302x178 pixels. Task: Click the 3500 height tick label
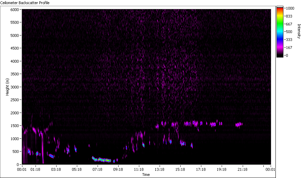[x=14, y=74]
